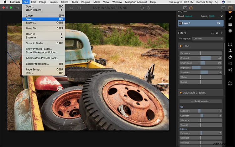Choose Show in Finder... item
This screenshot has height=147, width=235.
click(x=44, y=43)
